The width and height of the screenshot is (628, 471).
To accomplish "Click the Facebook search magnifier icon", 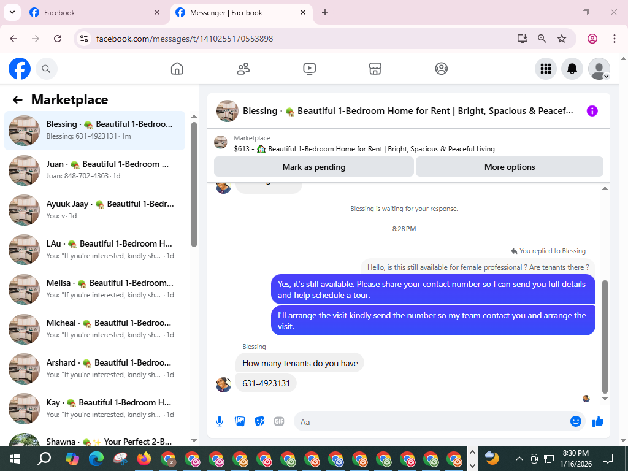I will coord(47,69).
